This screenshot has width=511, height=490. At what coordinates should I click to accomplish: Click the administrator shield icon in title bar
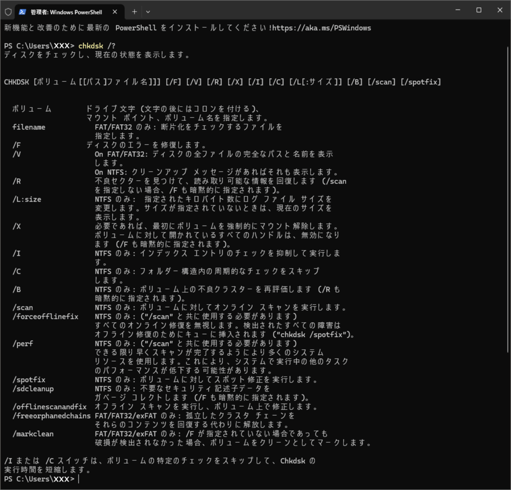[x=8, y=11]
